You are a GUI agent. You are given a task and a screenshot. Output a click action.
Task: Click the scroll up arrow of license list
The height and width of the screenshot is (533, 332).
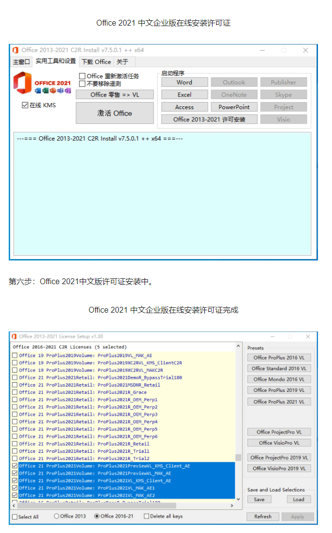[x=238, y=346]
